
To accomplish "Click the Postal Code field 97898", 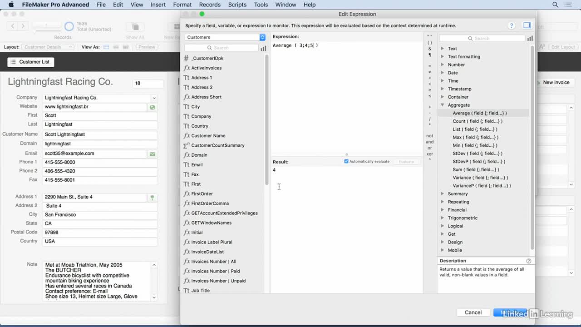I will point(100,233).
